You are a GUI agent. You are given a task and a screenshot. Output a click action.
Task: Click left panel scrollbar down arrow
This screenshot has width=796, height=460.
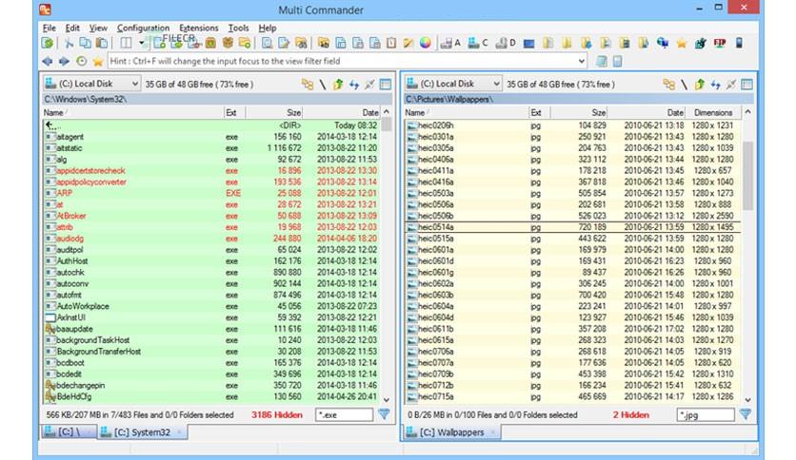click(387, 399)
